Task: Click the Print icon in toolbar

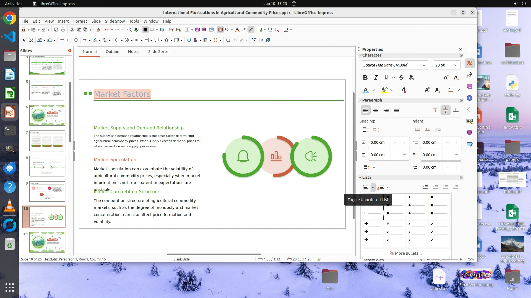Action: 63,30
